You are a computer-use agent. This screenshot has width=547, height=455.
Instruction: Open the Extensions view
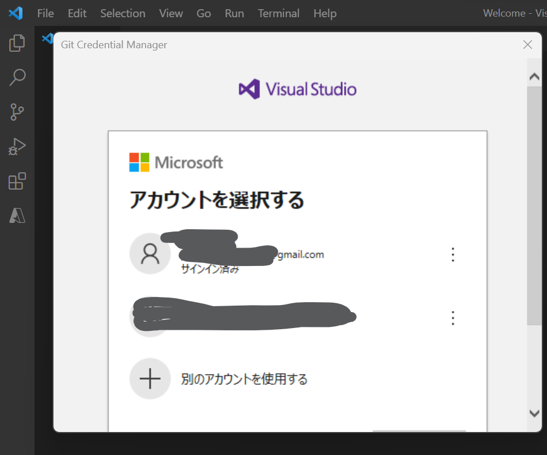17,181
